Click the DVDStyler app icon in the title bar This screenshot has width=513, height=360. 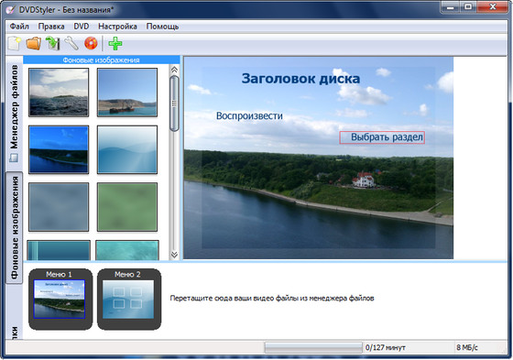coord(10,9)
